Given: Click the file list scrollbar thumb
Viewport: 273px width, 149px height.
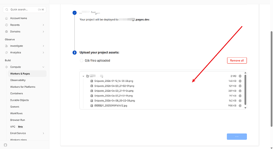Looking at the screenshot, I should (x=245, y=90).
